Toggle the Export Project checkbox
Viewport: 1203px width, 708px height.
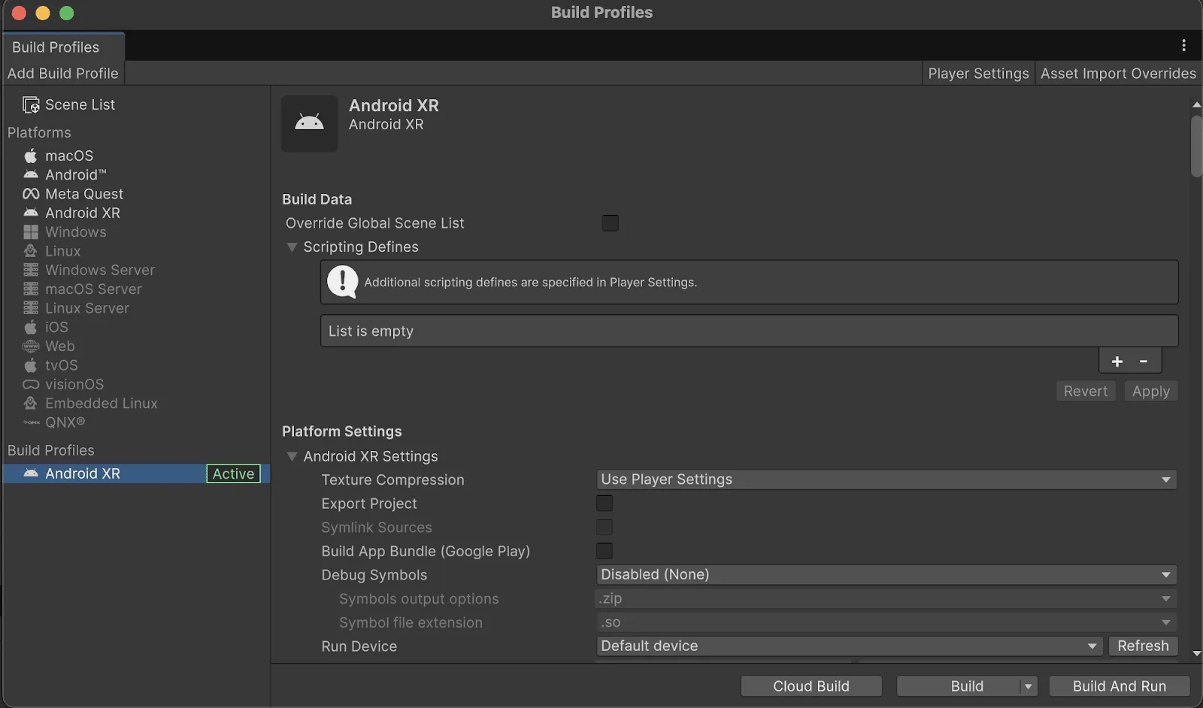click(605, 504)
